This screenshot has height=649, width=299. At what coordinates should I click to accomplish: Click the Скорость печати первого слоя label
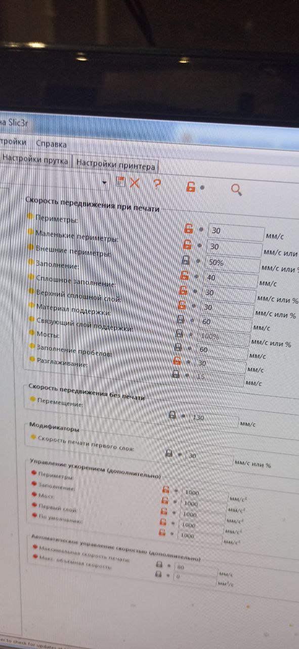pyautogui.click(x=86, y=444)
